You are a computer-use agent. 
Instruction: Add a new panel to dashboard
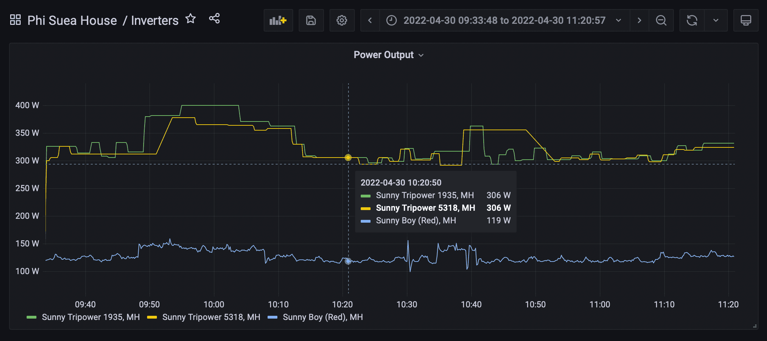(278, 20)
